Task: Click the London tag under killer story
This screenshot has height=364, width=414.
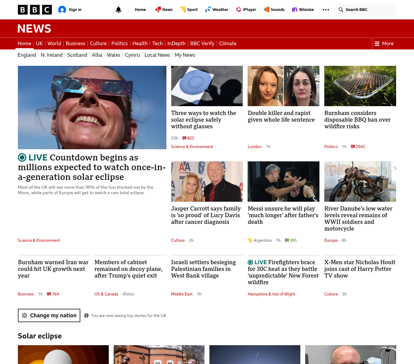Action: pos(255,147)
